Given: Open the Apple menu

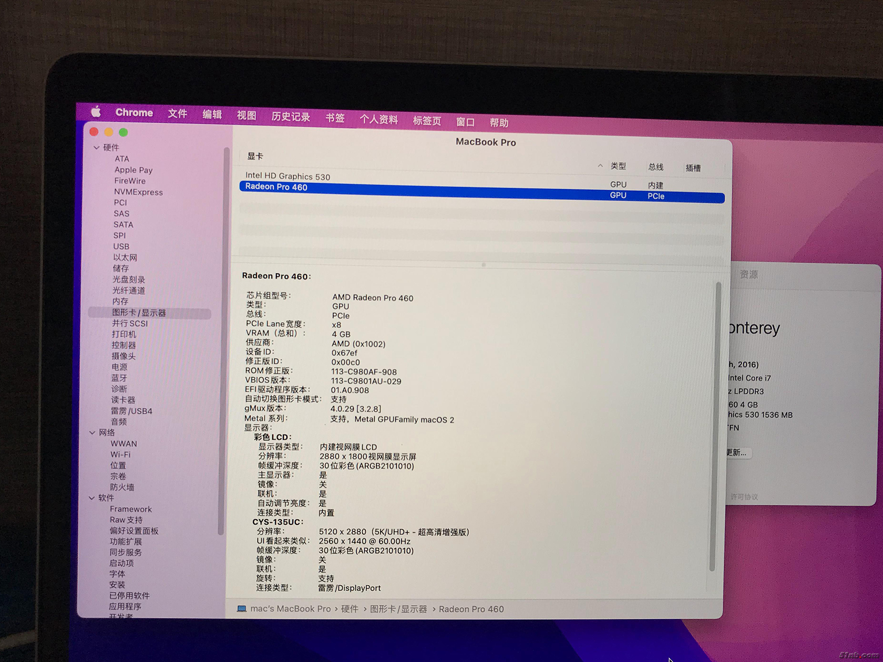Looking at the screenshot, I should [96, 111].
